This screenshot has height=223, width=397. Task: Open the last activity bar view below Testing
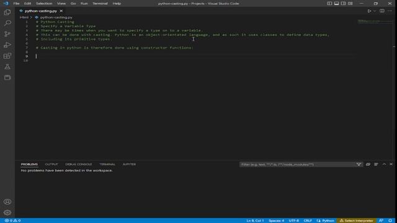coord(7,77)
